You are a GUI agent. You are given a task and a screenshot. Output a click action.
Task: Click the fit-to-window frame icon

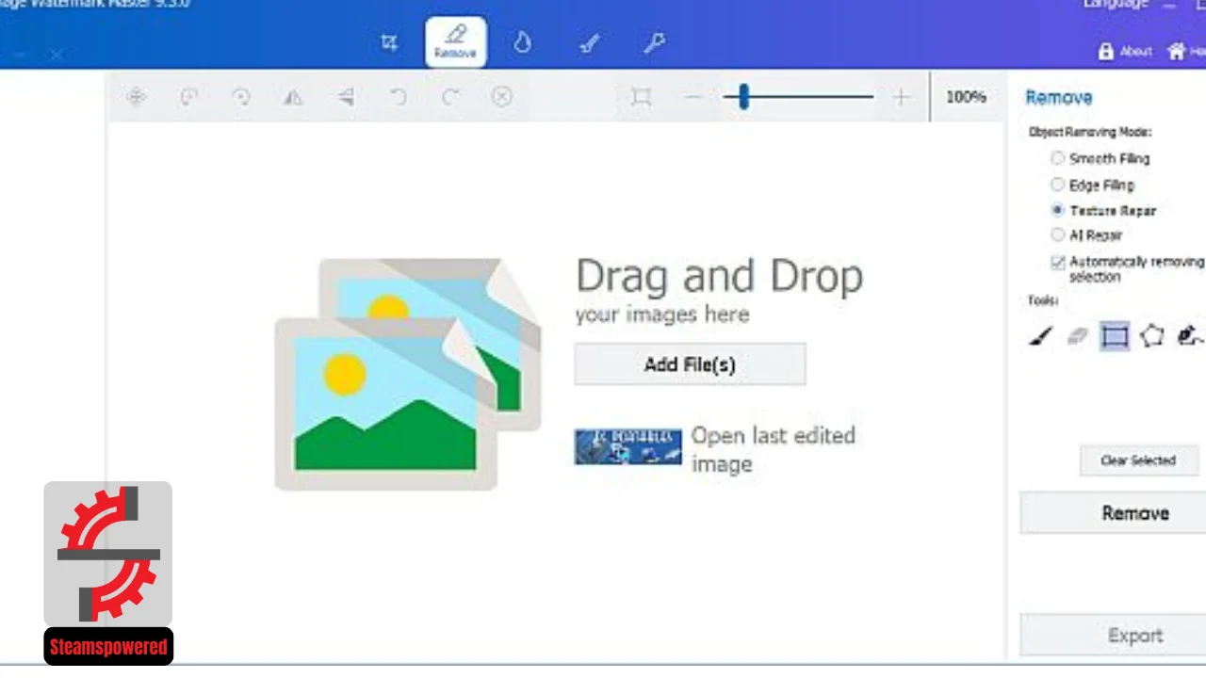641,97
